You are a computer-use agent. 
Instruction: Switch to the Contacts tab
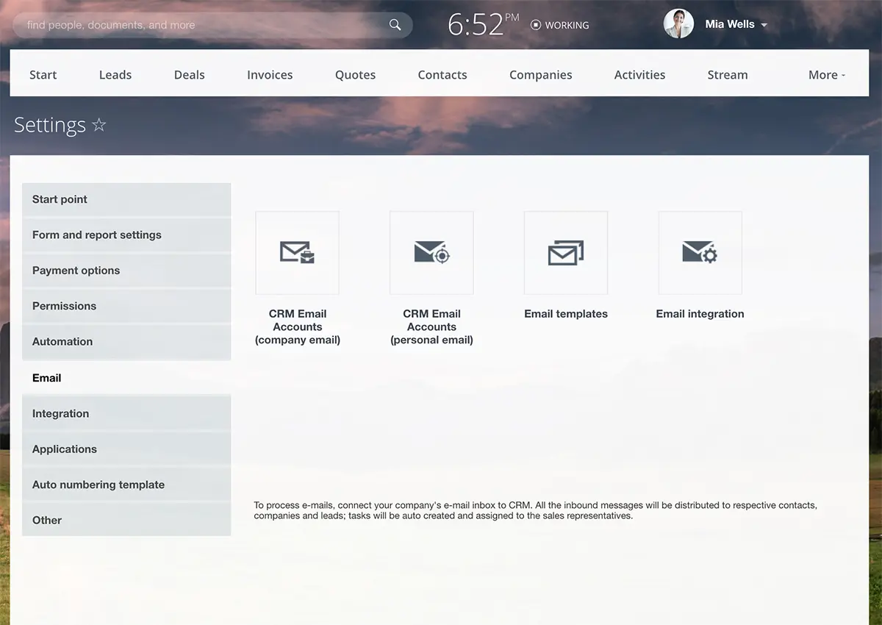442,75
